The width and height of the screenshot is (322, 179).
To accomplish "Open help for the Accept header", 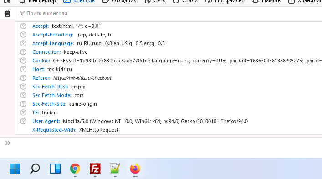I will point(23,26).
